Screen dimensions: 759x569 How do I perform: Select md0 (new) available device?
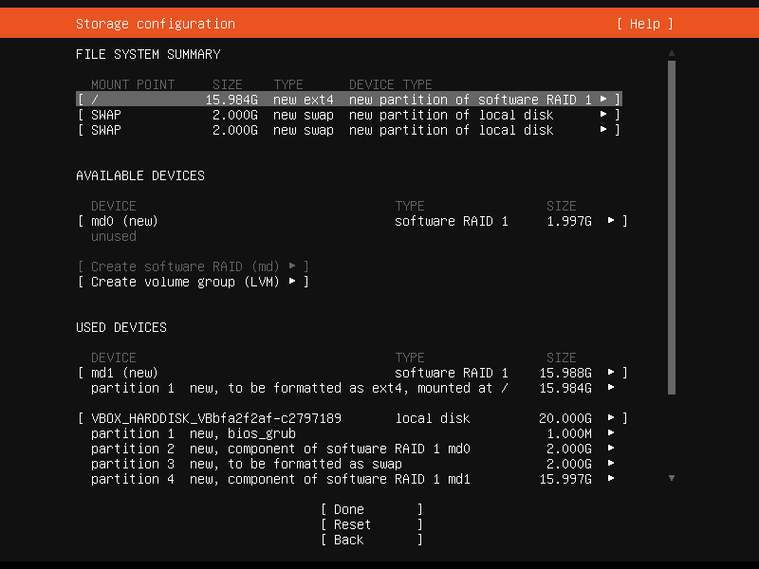[352, 221]
